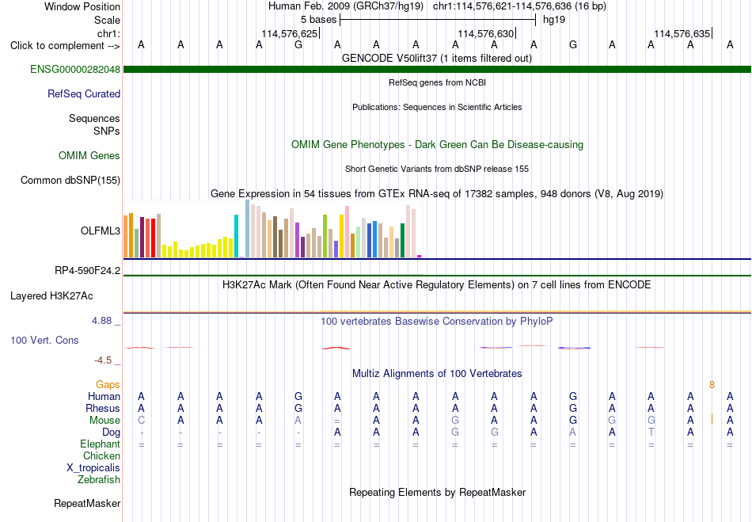Image resolution: width=752 pixels, height=522 pixels.
Task: Open 'Publications: Sequences in Scientific Articles' title
Action: [437, 107]
